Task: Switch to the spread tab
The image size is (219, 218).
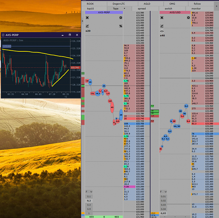Action: (x=145, y=8)
